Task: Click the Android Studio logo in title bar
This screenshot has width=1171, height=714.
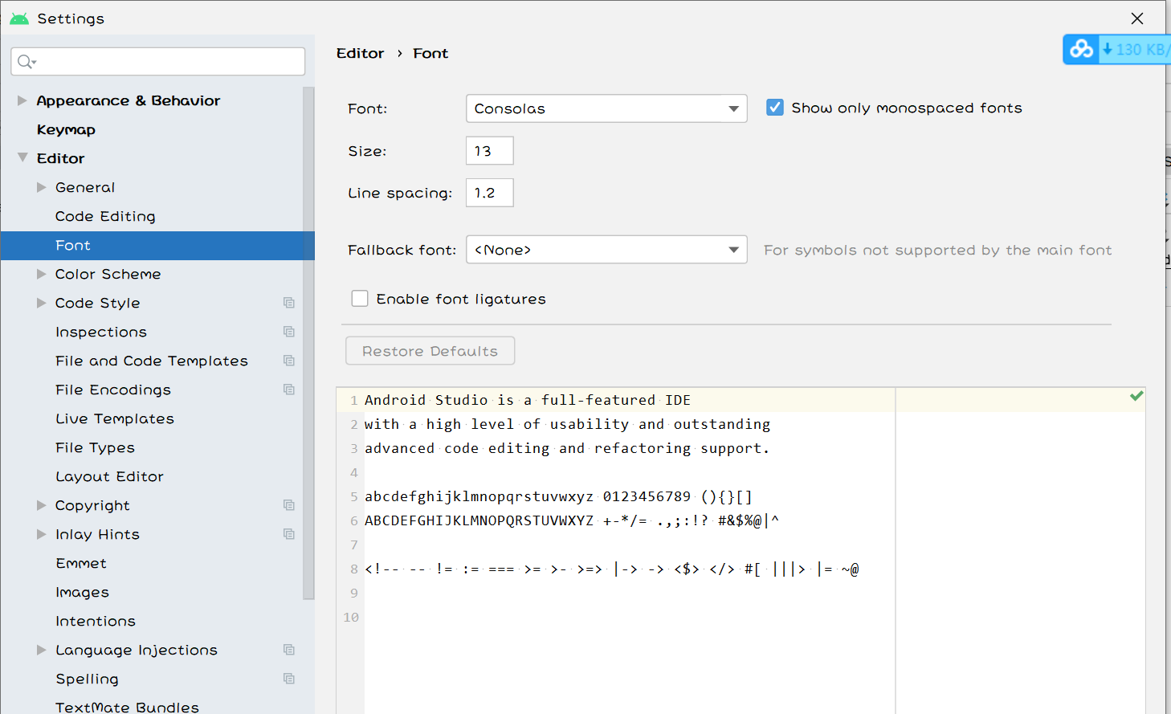Action: coord(19,18)
